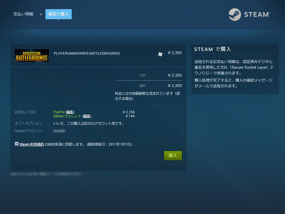Open the PLAYERUNKNOWN'S BATTLEGROUNDS game thumbnail
This screenshot has width=285, height=214.
(x=32, y=56)
